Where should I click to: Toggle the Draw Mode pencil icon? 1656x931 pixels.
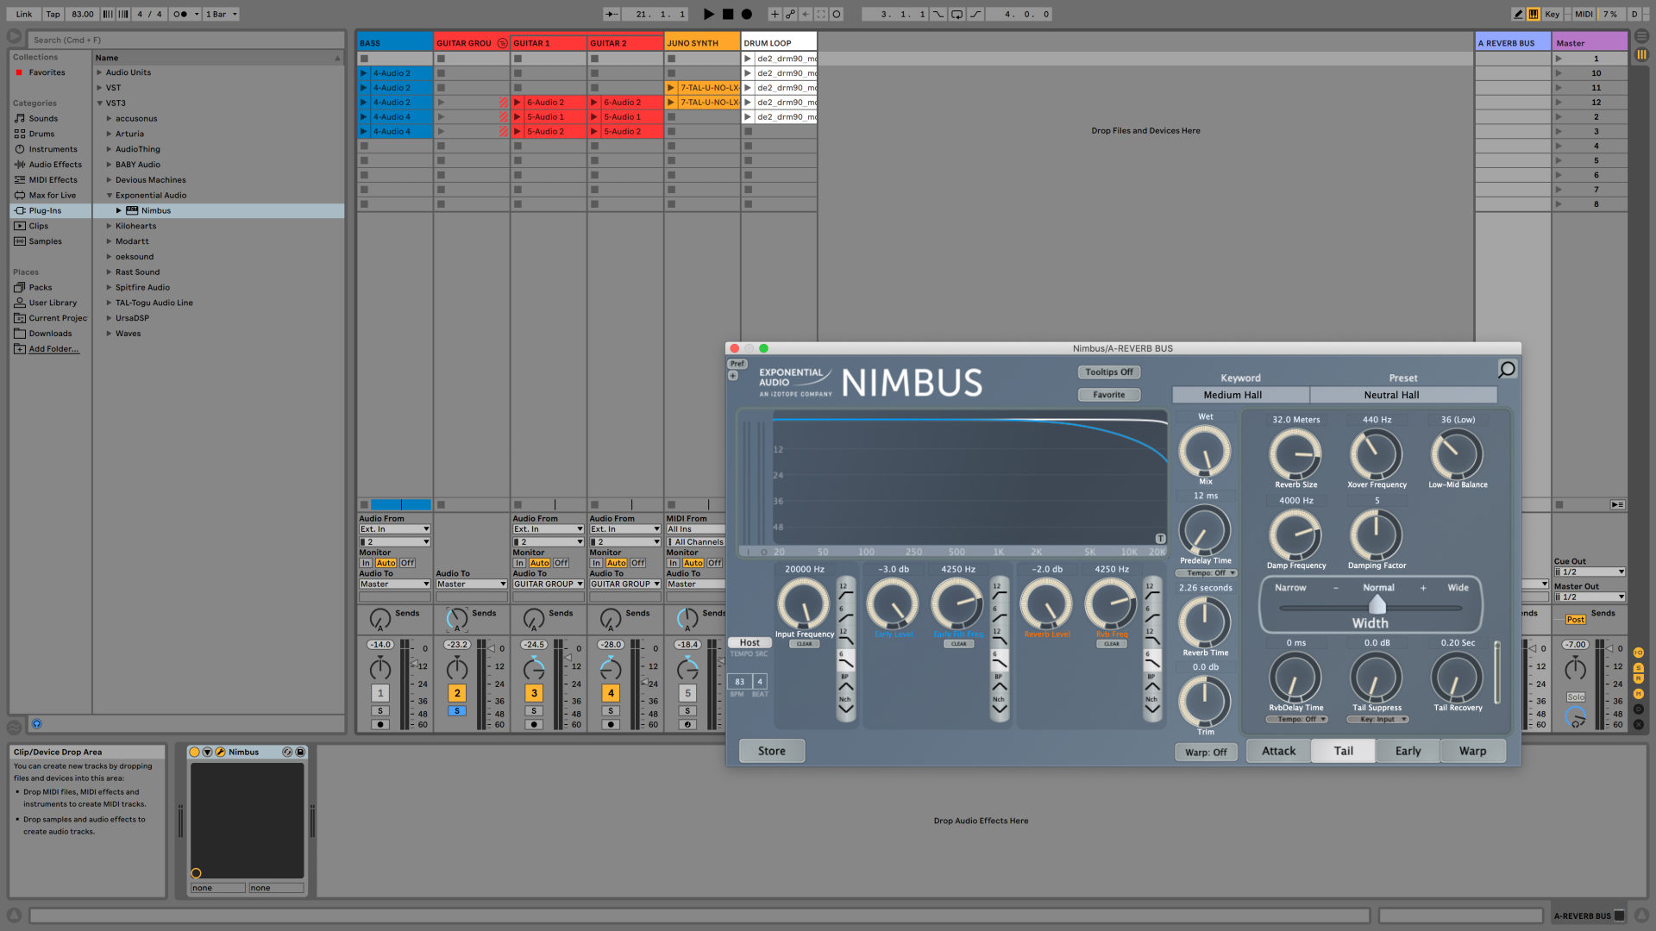coord(1518,14)
